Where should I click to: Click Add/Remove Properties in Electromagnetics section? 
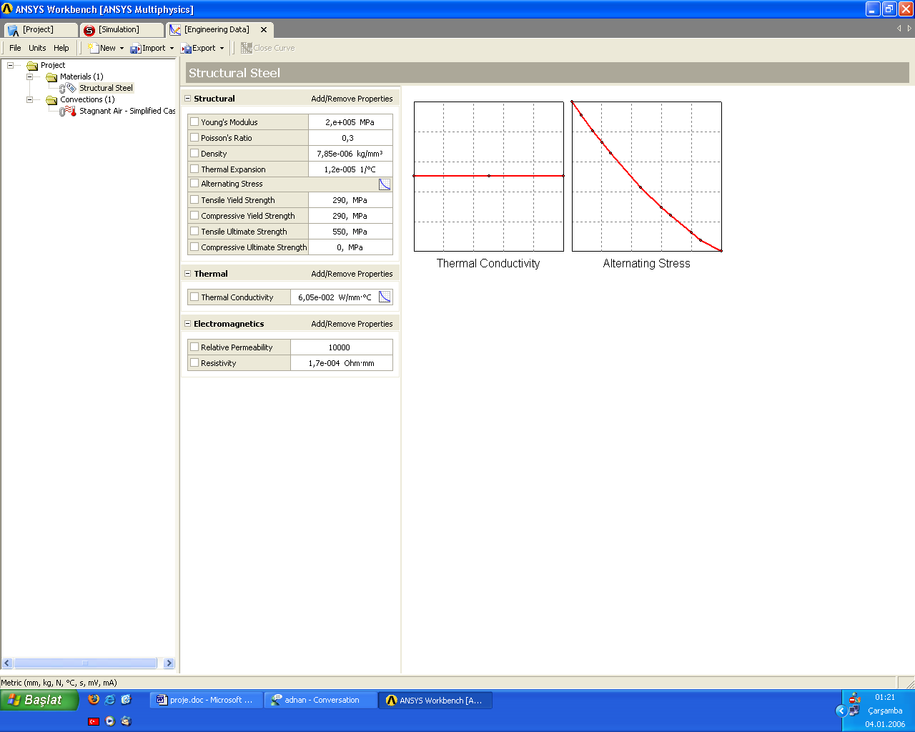coord(352,324)
